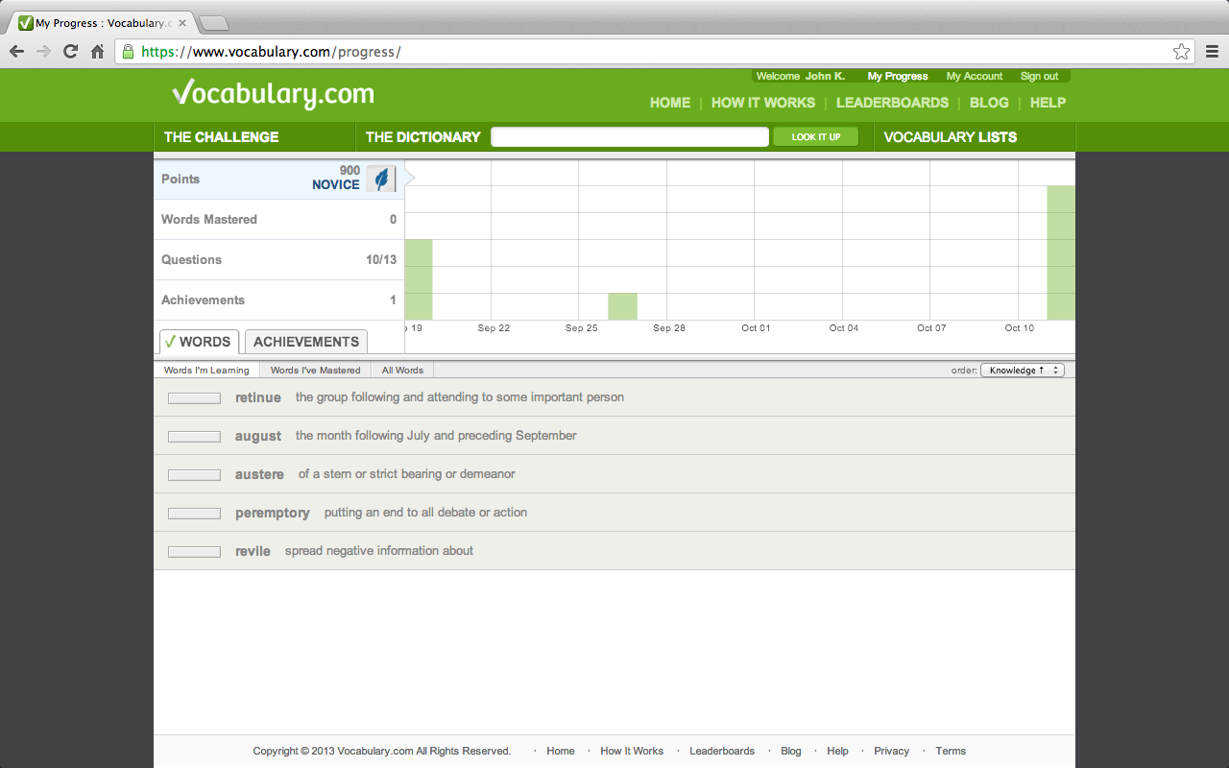Click the chart bar near Sep 25

(622, 306)
